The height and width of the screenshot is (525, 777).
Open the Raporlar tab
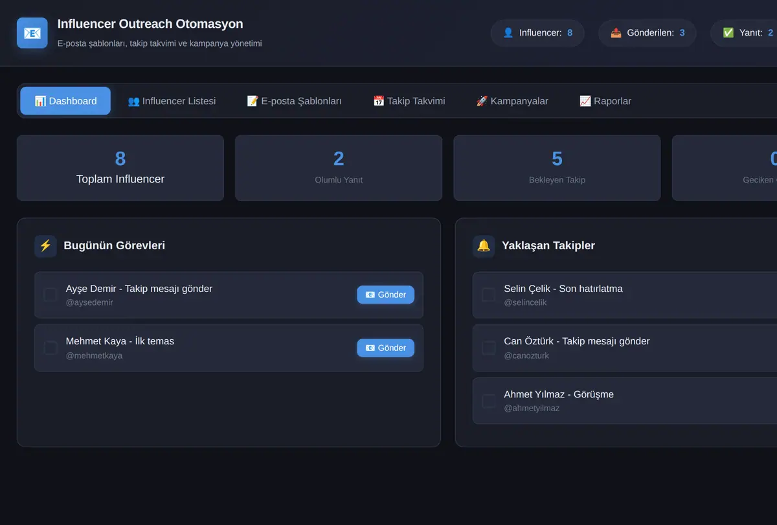point(605,101)
